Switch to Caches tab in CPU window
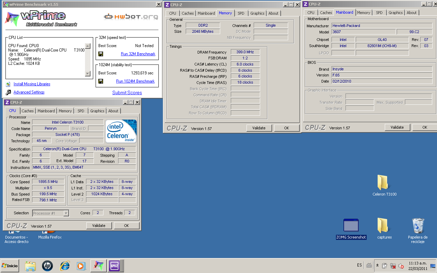Viewport: 437px width, 273px height. [28, 111]
